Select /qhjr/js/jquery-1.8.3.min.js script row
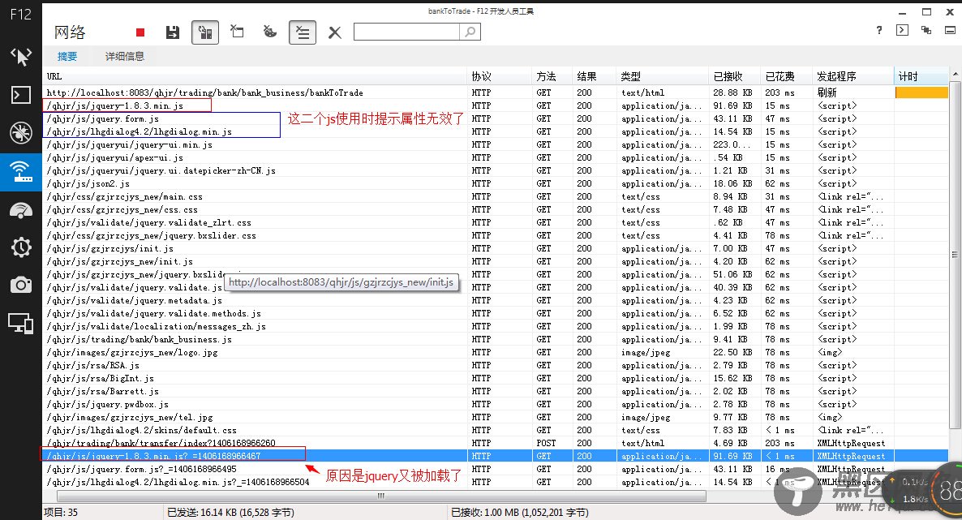962x520 pixels. click(495, 105)
